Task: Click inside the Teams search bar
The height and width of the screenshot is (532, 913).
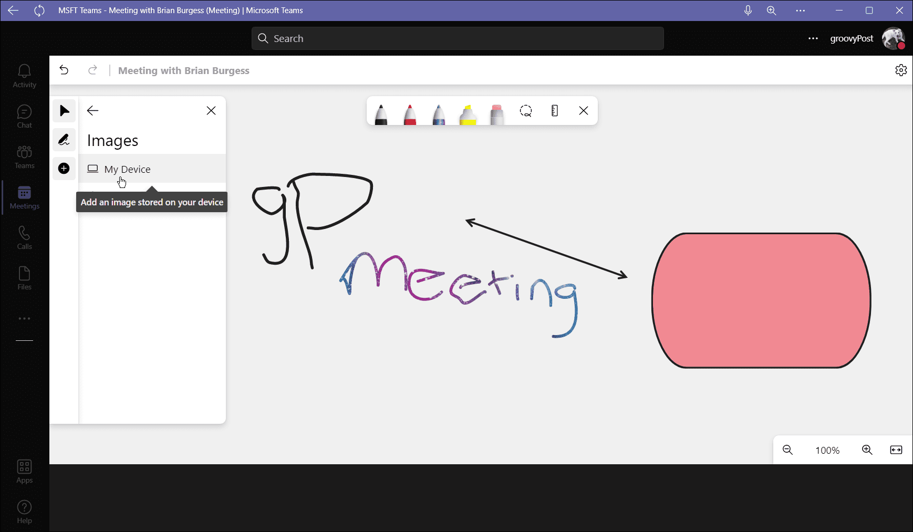Action: click(x=456, y=38)
